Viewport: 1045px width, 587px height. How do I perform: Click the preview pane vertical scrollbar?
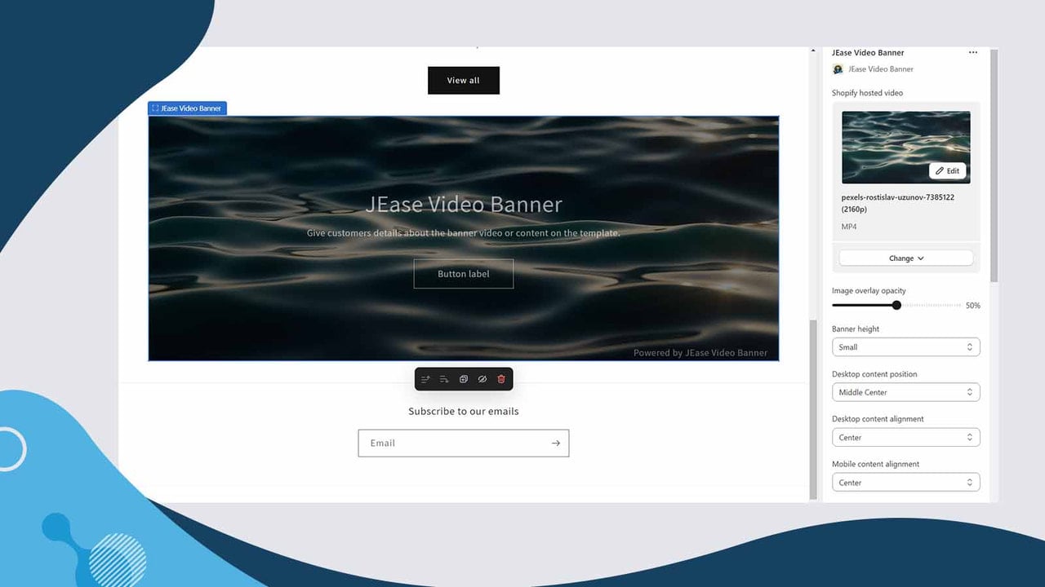tap(813, 409)
